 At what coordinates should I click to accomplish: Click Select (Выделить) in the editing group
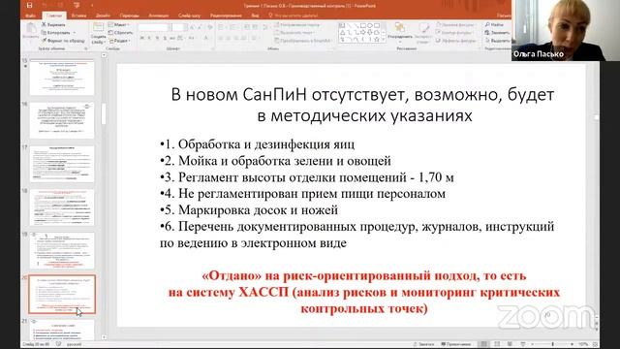pyautogui.click(x=497, y=41)
